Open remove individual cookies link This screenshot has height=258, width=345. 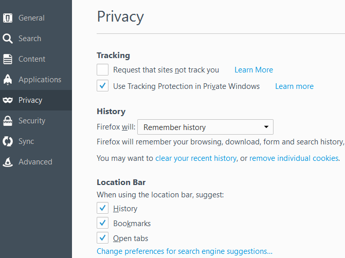pyautogui.click(x=294, y=158)
